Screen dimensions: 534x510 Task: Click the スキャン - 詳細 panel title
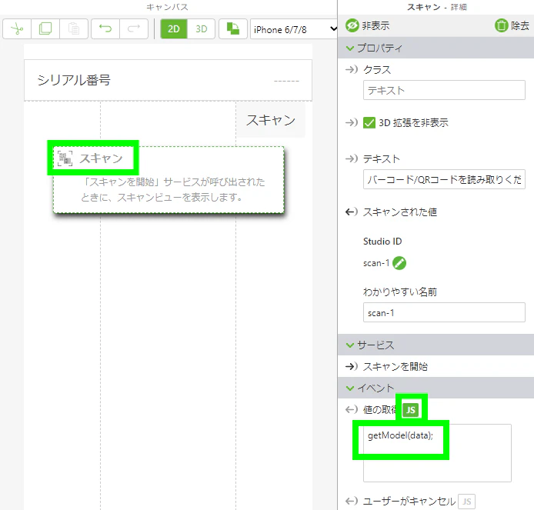(x=437, y=7)
